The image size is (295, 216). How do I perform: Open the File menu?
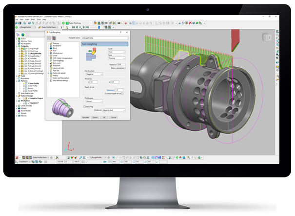[17, 20]
